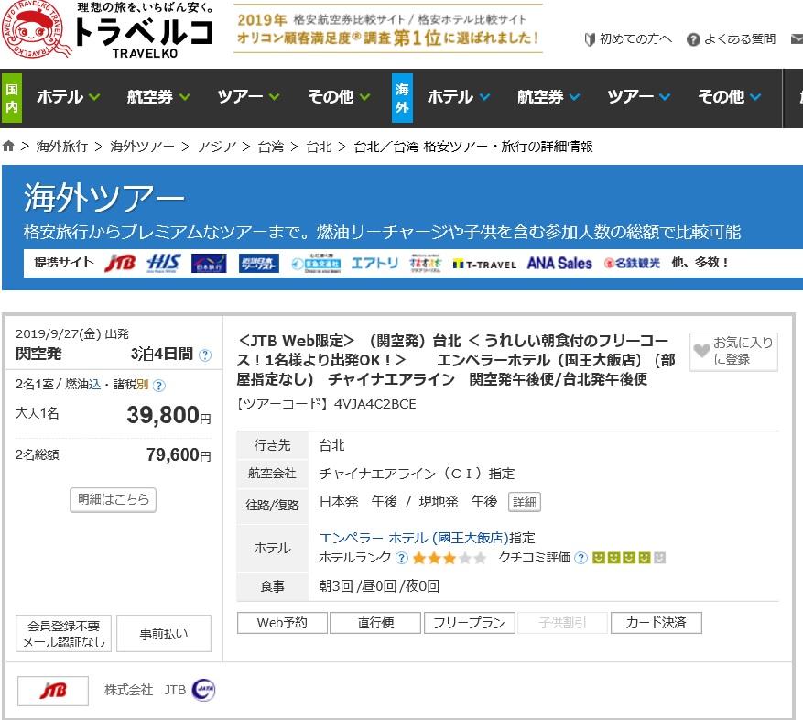Click the 株式会社 JTB company name
Viewport: 803px width, 720px height.
[145, 691]
